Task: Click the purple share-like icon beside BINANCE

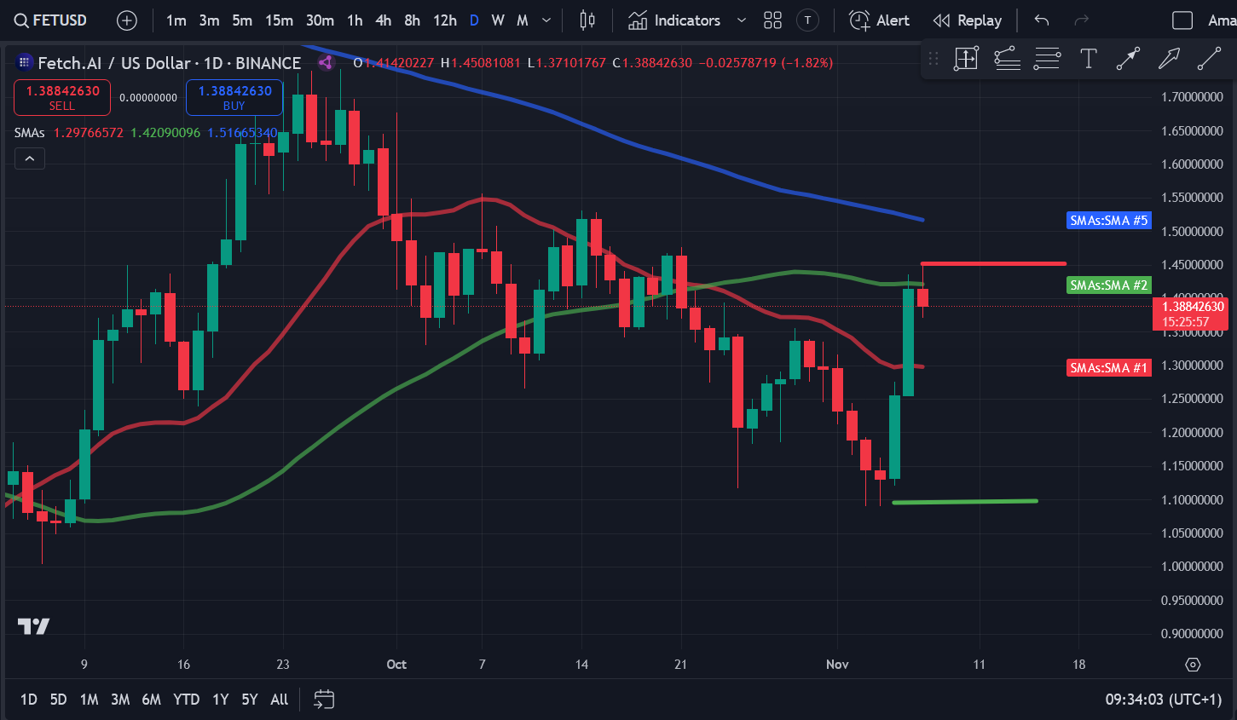Action: click(326, 62)
